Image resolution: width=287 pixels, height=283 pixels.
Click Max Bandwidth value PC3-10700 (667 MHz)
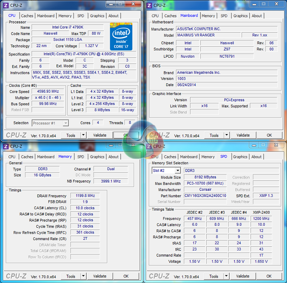coord(205,183)
